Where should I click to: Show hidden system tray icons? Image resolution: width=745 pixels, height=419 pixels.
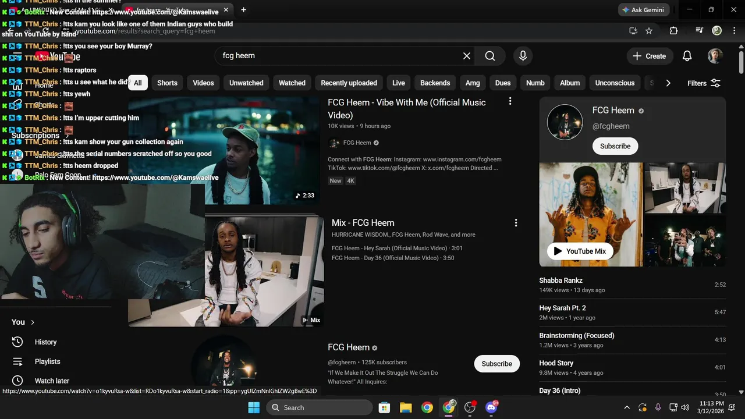(627, 407)
